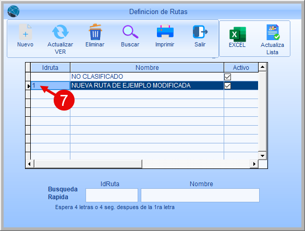Image resolution: width=305 pixels, height=231 pixels.
Task: Click the Actualizar VER refresh icon
Action: click(x=60, y=32)
